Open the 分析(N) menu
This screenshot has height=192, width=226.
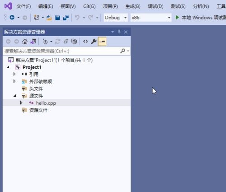tap(201, 6)
